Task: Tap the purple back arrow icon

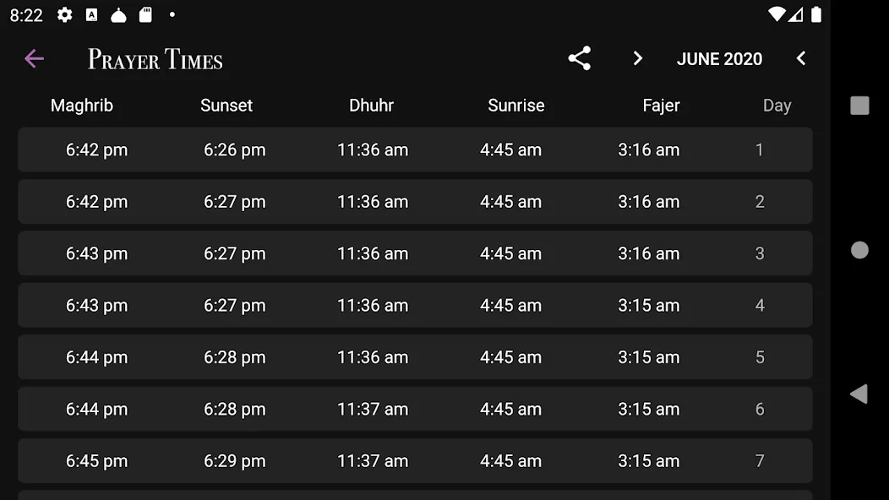Action: coord(34,58)
